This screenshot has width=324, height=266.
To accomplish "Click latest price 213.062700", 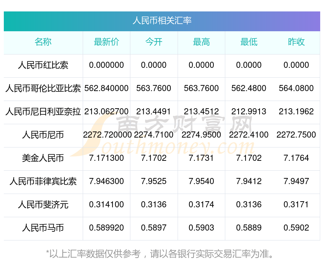I will click(x=106, y=112).
